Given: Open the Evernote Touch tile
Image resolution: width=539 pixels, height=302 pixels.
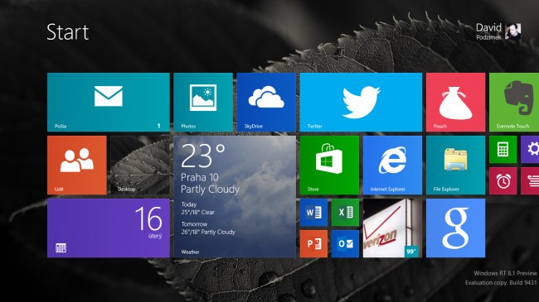Looking at the screenshot, I should (514, 102).
